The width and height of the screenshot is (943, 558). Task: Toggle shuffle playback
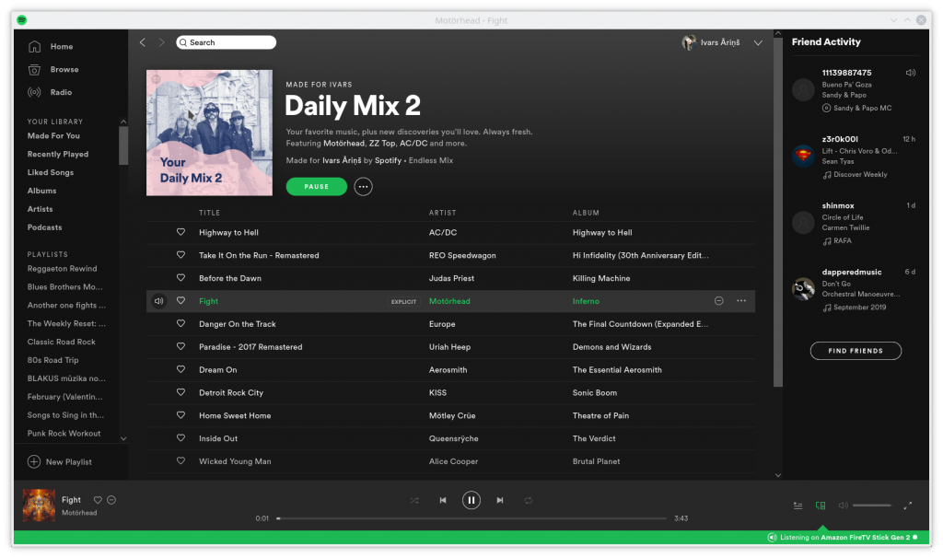(414, 500)
